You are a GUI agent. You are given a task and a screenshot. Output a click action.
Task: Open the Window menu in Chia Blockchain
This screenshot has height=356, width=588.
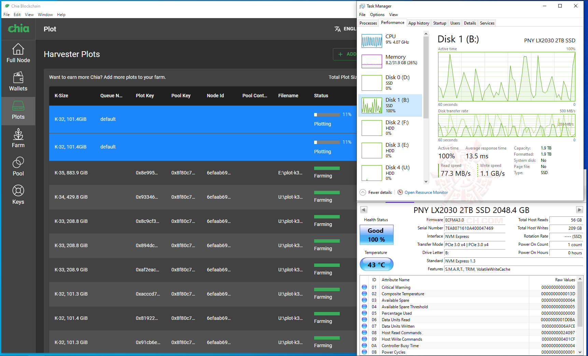click(x=45, y=15)
